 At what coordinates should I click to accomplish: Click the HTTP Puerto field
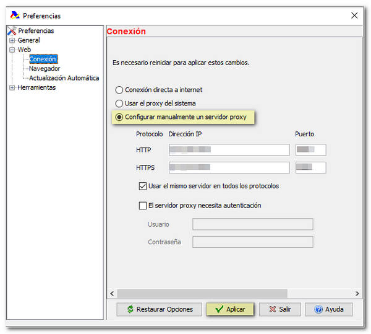[x=310, y=150]
